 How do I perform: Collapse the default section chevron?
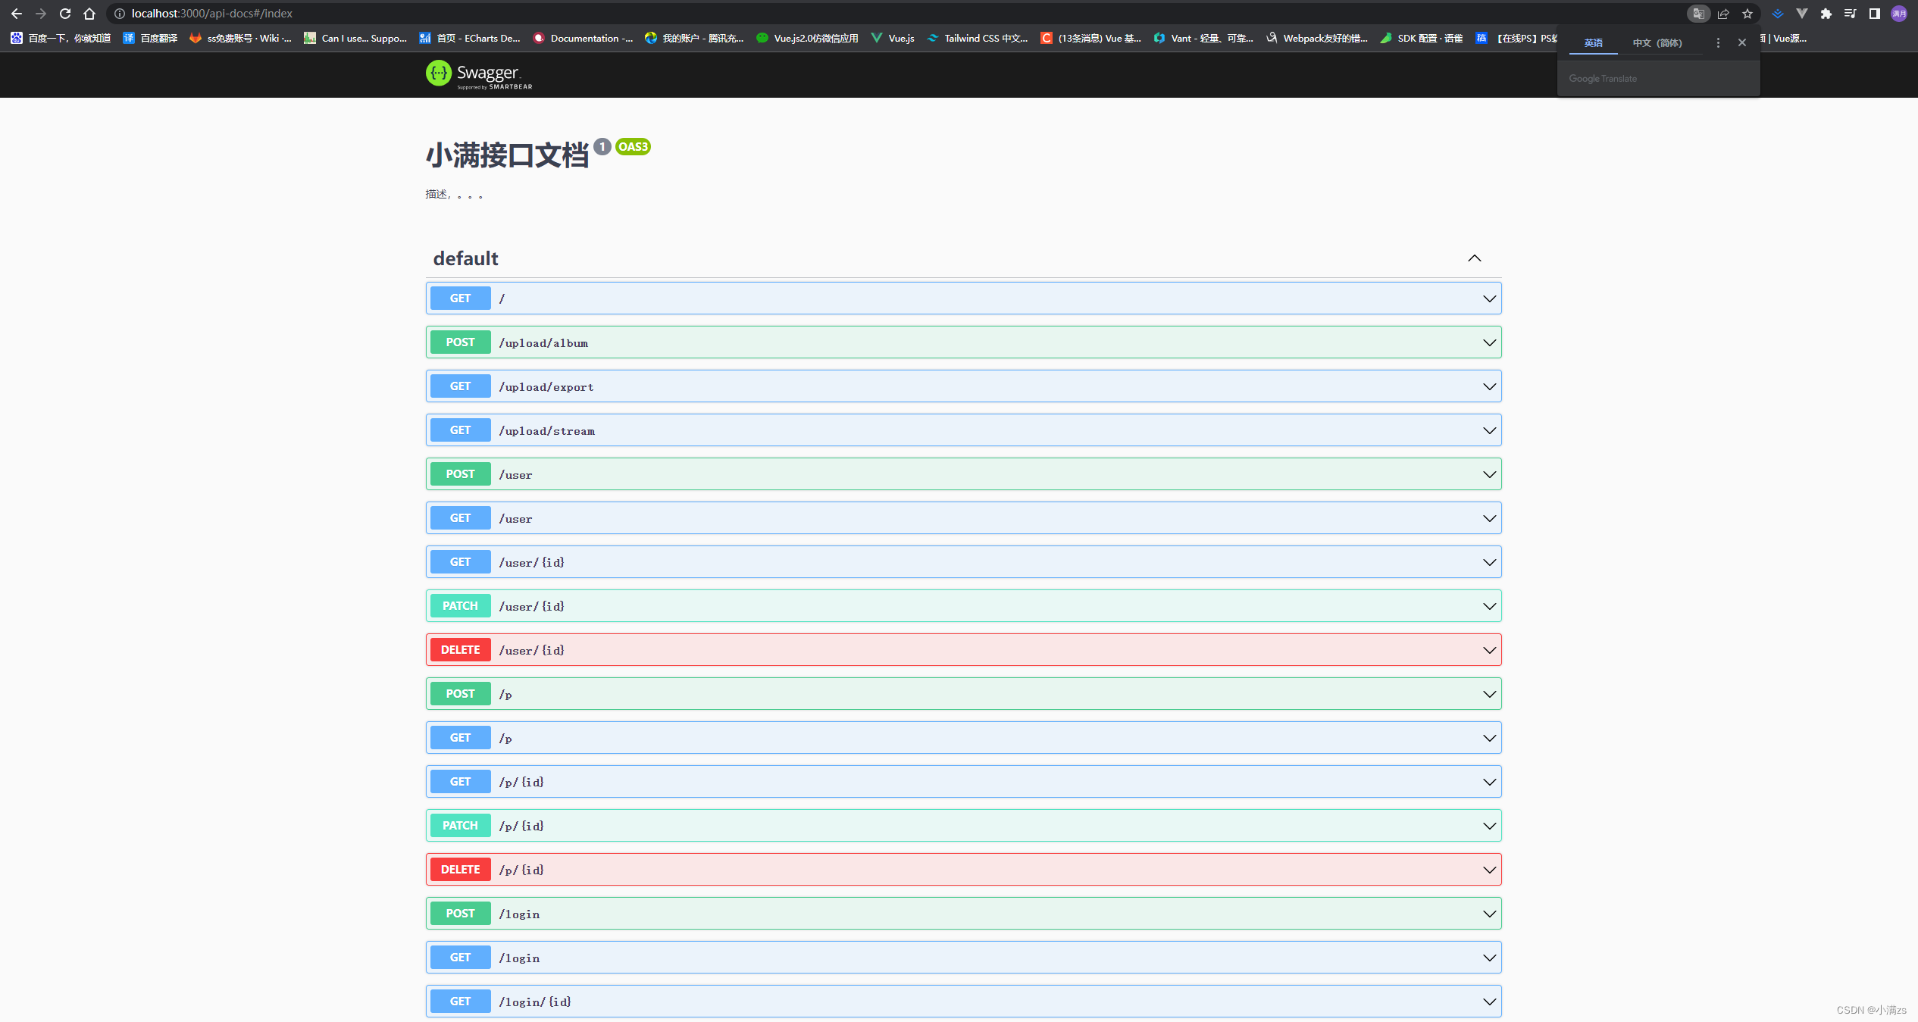pyautogui.click(x=1474, y=258)
